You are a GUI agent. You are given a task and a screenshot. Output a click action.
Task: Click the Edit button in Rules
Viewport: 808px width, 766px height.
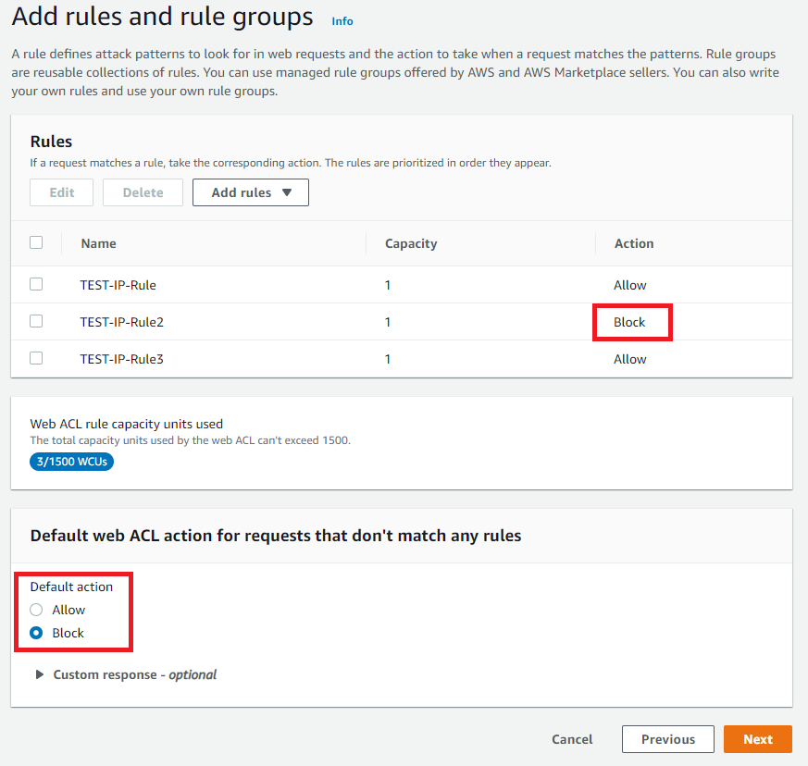click(x=62, y=192)
